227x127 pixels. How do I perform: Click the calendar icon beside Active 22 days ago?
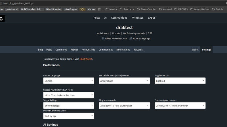131,39
